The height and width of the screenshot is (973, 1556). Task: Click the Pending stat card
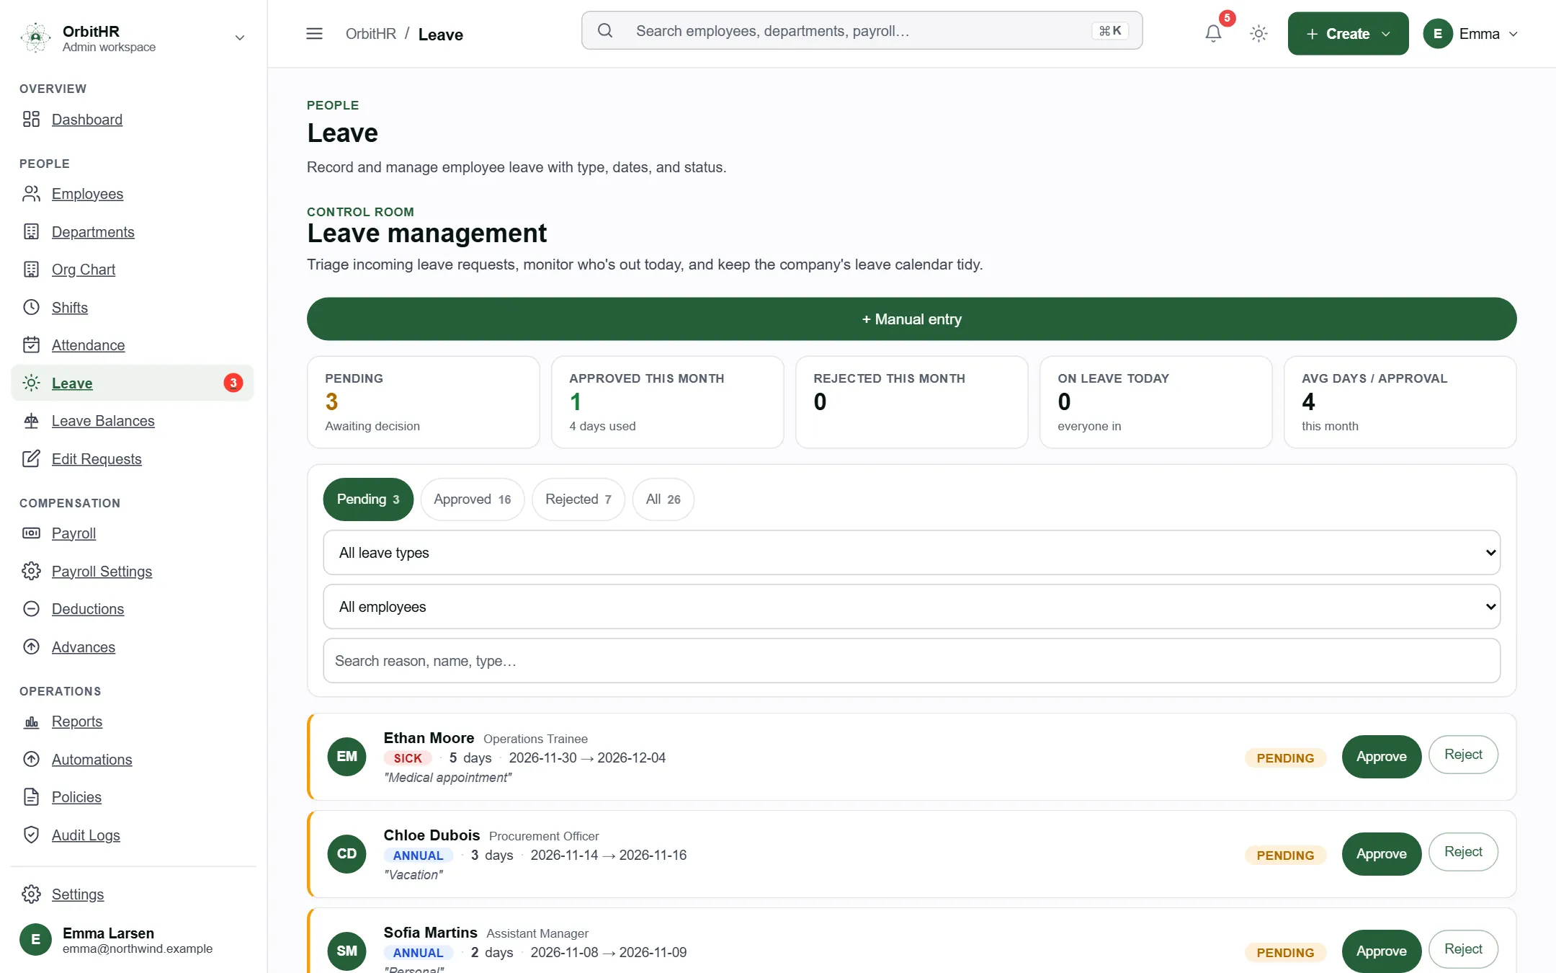point(423,402)
